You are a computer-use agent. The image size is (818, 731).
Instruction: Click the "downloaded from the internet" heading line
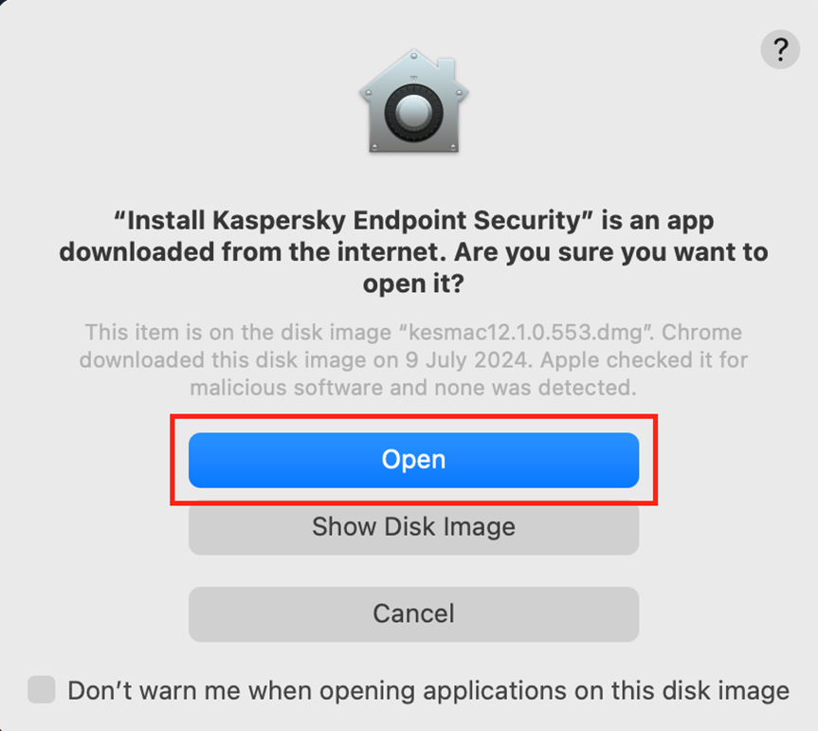point(253,252)
